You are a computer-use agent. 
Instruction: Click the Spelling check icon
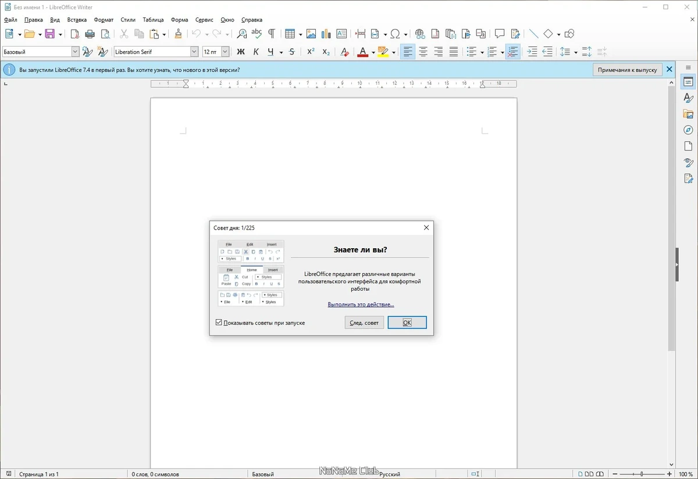(x=257, y=34)
